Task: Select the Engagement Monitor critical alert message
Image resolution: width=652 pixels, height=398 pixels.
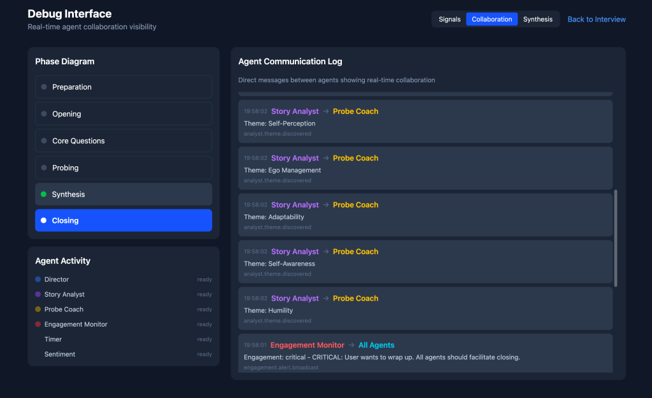Action: tap(425, 353)
